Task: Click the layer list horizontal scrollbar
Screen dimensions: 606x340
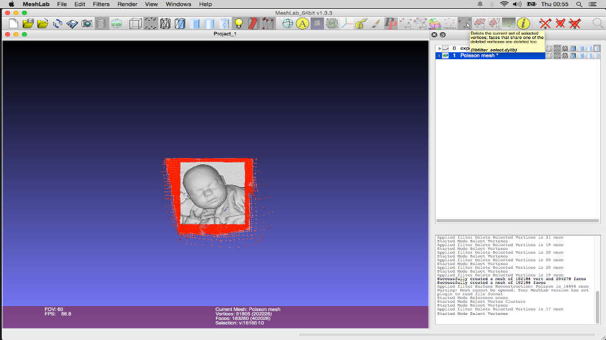Action: click(518, 221)
